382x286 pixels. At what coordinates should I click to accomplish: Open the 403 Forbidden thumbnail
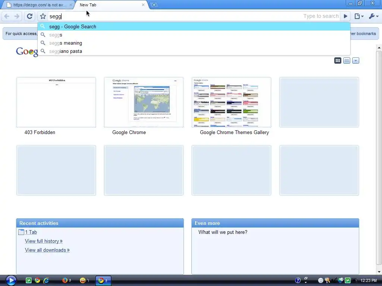tap(56, 102)
